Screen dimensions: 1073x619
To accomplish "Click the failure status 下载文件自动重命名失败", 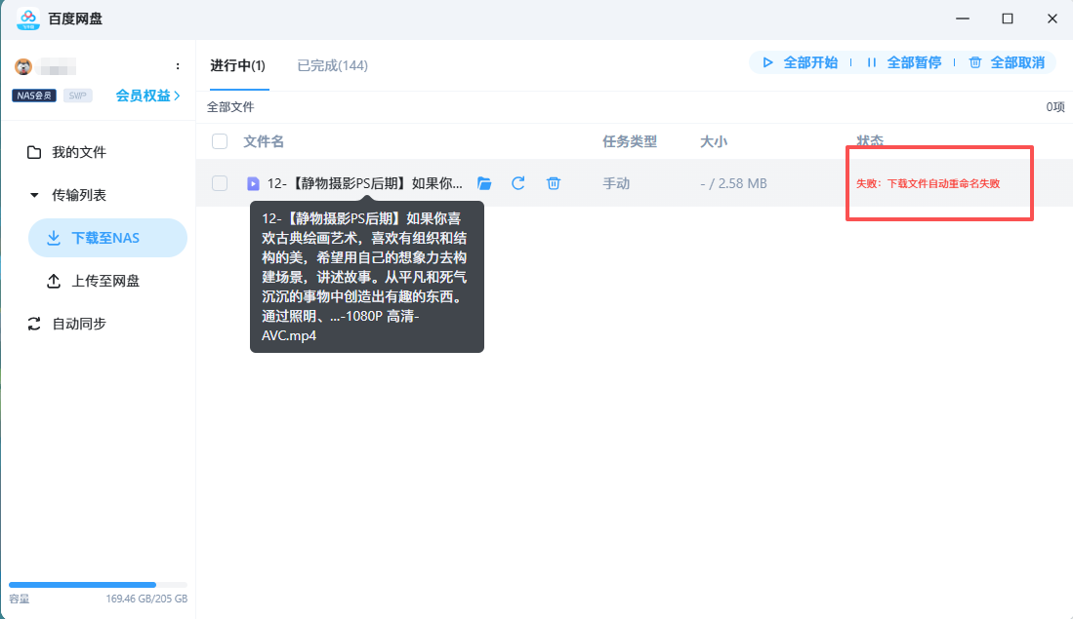I will [928, 183].
